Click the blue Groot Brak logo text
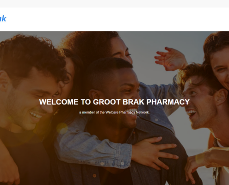This screenshot has width=229, height=185. (3, 18)
